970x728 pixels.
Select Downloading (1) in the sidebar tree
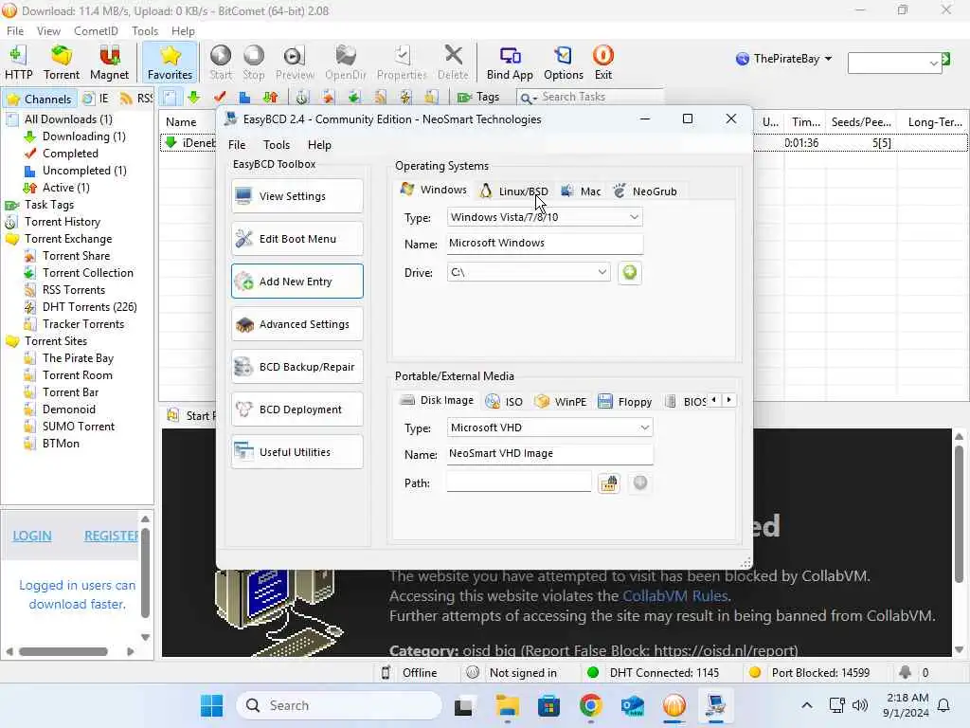click(83, 136)
